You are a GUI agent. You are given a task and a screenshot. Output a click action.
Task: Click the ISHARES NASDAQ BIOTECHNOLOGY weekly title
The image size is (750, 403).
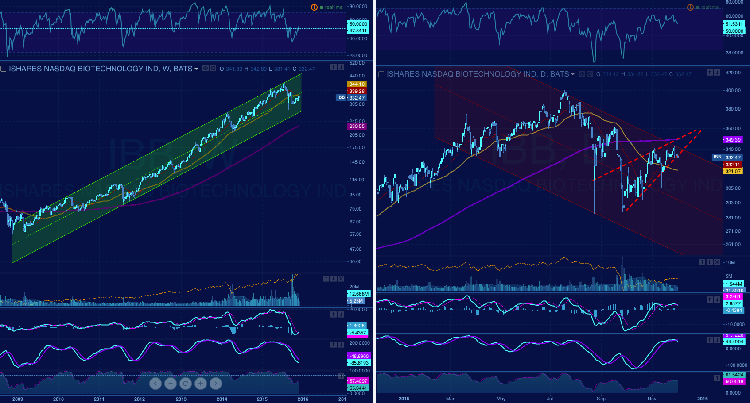101,69
